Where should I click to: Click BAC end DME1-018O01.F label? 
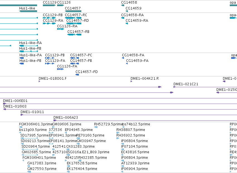click(52, 79)
